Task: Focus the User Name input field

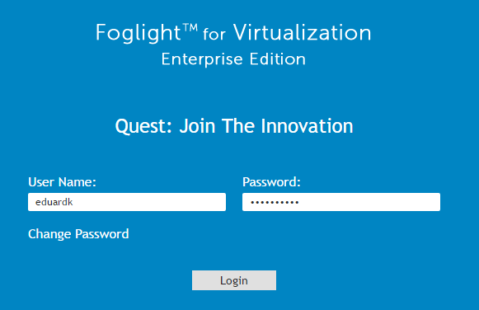Action: tap(127, 202)
